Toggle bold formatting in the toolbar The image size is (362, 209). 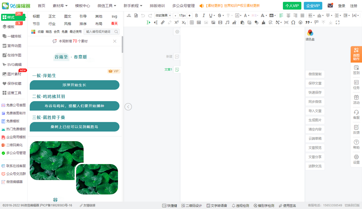[x=196, y=15]
